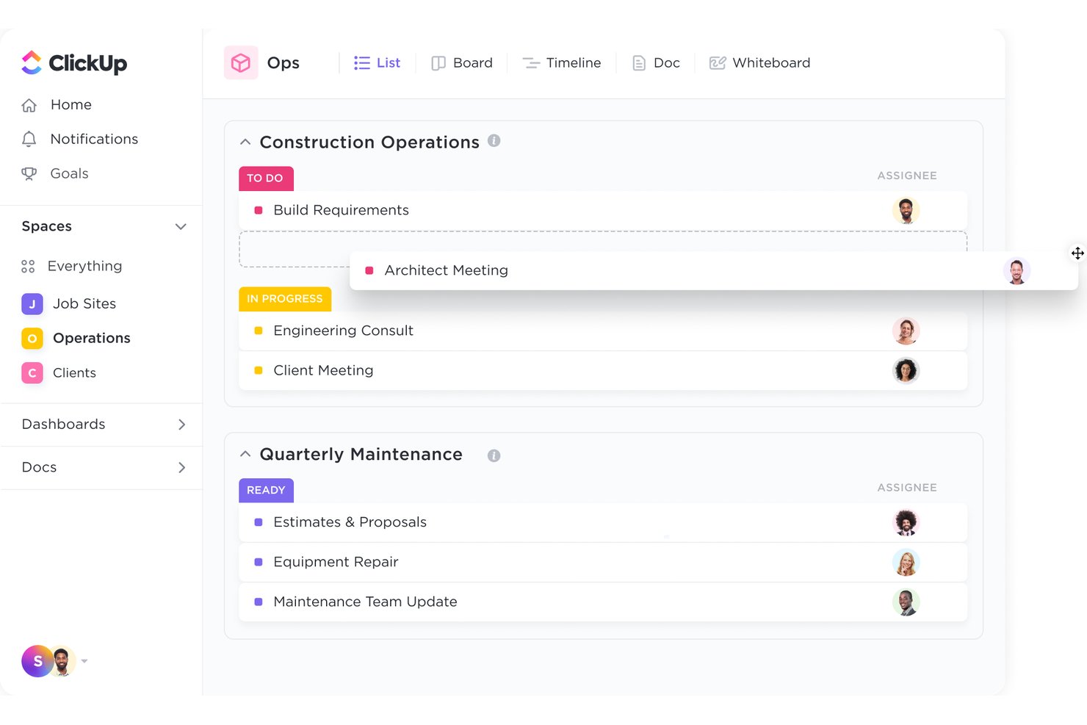Switch to the Whiteboard view tab
This screenshot has width=1087, height=725.
pos(759,63)
